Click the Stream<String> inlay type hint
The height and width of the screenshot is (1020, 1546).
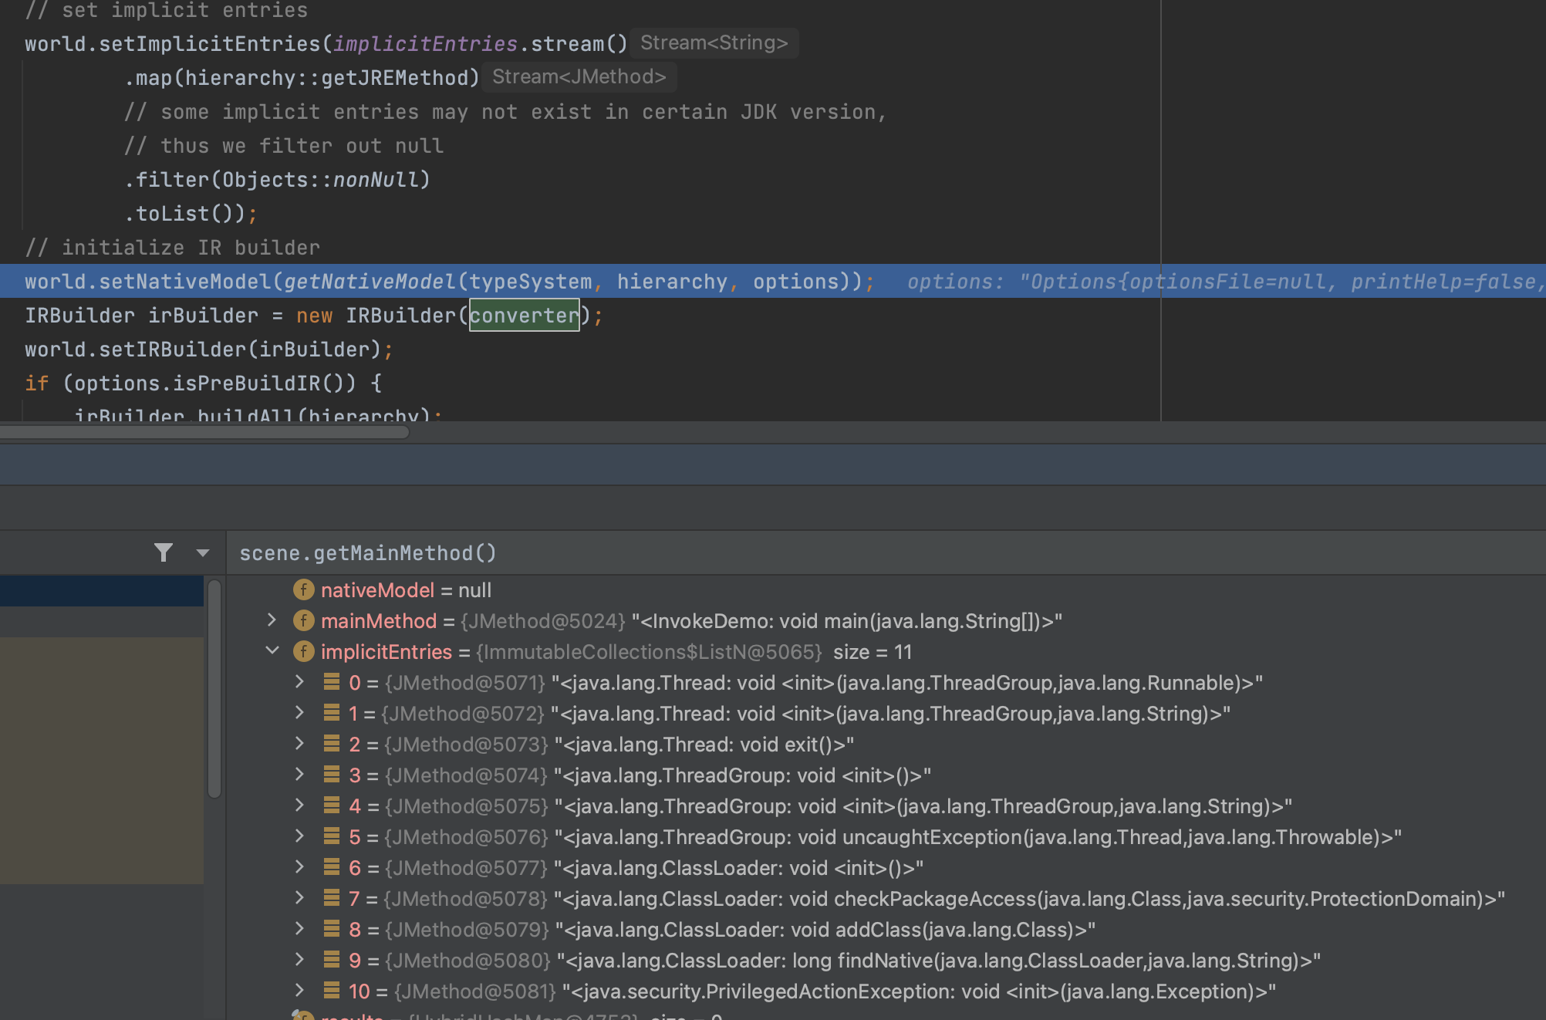coord(714,43)
